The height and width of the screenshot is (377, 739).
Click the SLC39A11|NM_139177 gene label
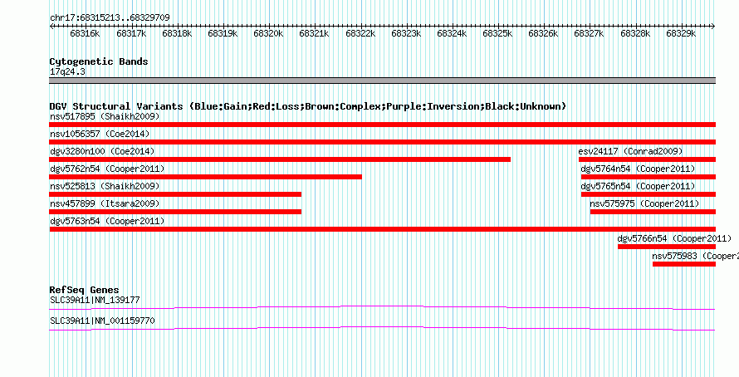click(95, 300)
